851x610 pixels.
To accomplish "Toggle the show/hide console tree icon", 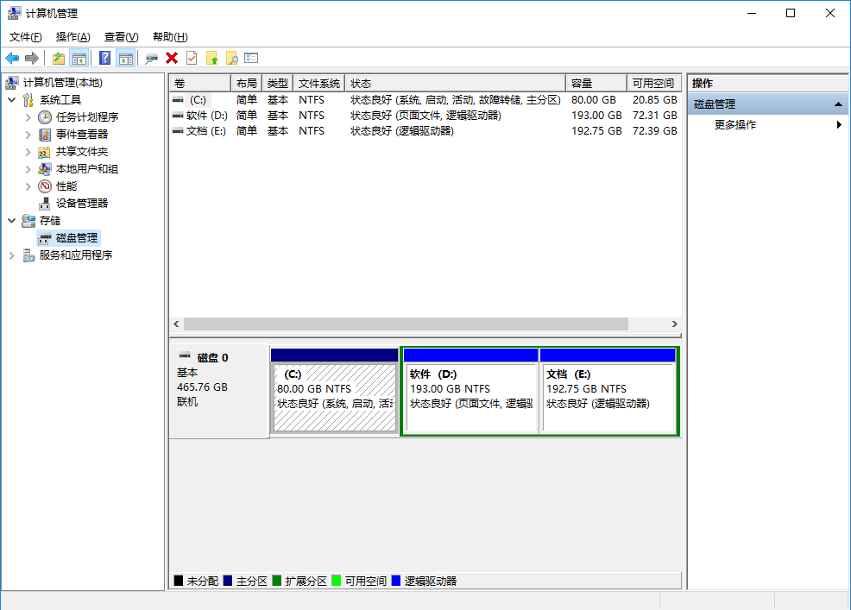I will [x=79, y=58].
